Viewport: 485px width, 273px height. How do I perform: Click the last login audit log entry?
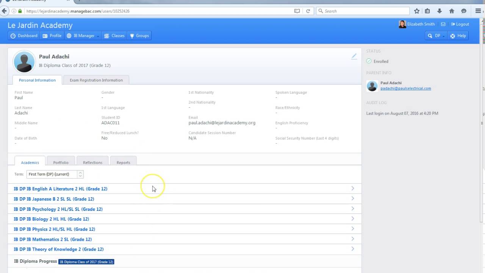[x=402, y=113]
